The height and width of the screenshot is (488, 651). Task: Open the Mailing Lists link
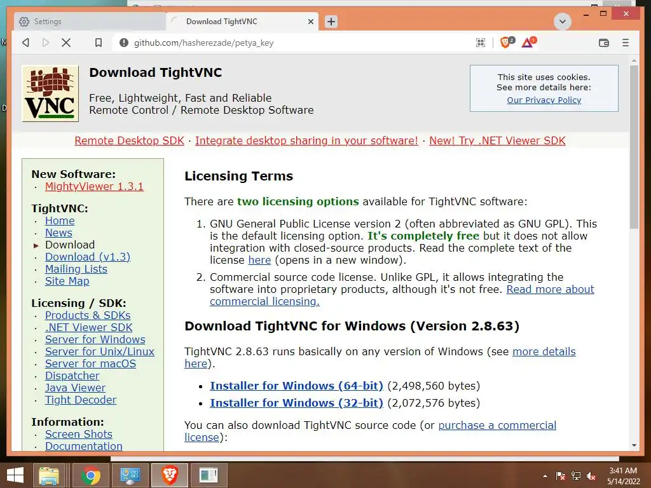[76, 269]
